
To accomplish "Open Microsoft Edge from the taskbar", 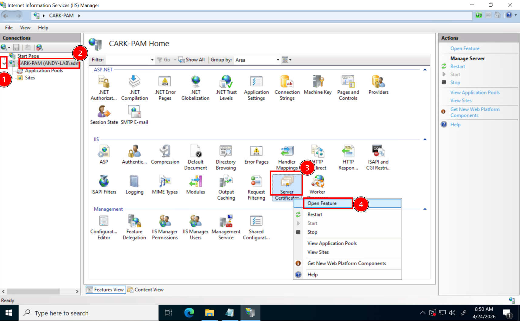I will click(189, 313).
